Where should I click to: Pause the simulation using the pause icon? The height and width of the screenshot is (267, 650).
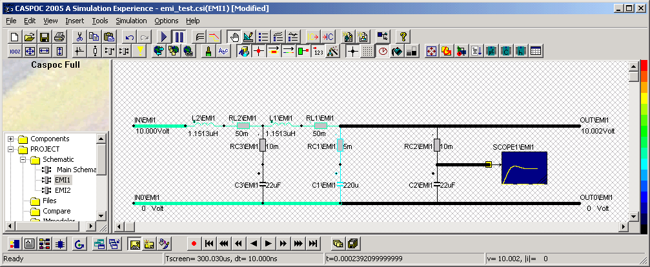tap(179, 37)
